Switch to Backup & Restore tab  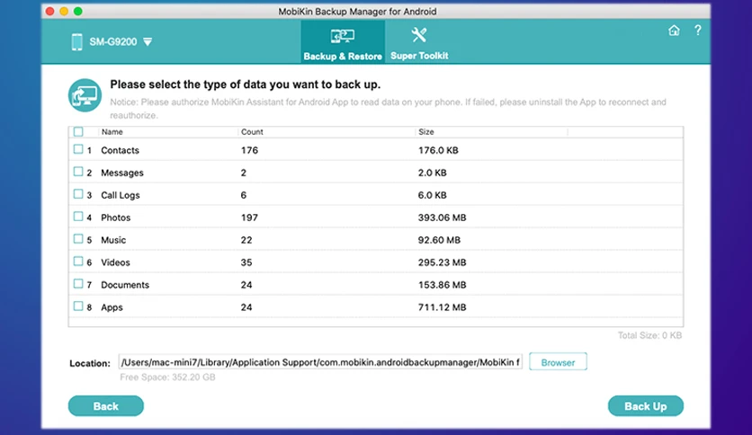(343, 41)
